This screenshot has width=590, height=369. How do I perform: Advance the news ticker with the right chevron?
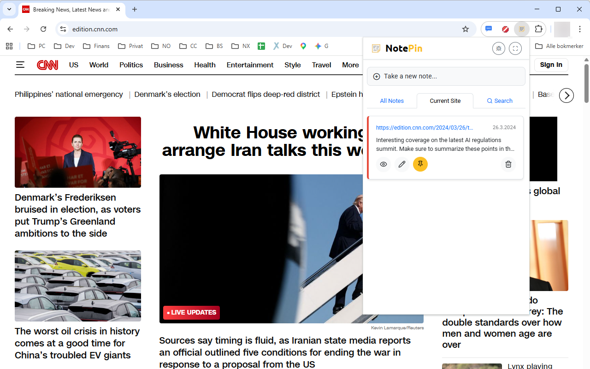pos(566,95)
